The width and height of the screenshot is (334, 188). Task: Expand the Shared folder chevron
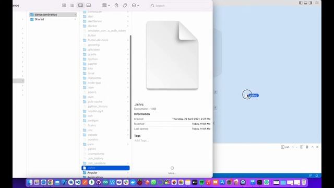tap(75, 19)
